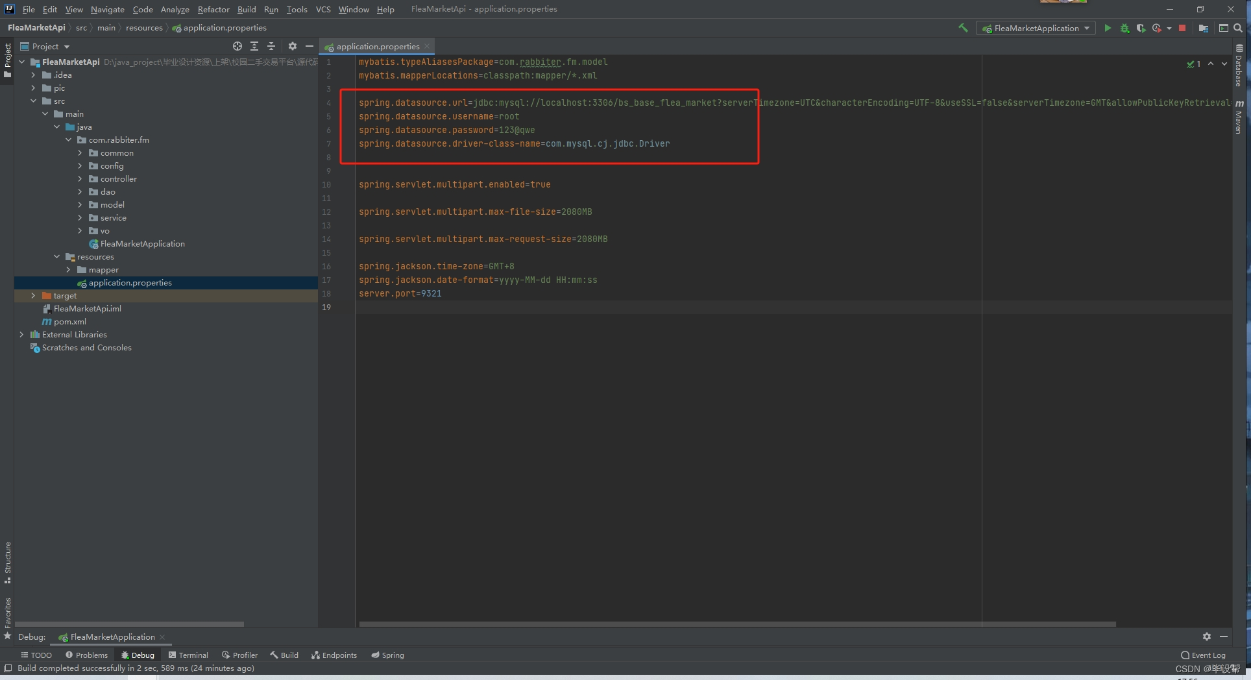Expand External Libraries node
This screenshot has width=1251, height=680.
pyautogui.click(x=22, y=335)
